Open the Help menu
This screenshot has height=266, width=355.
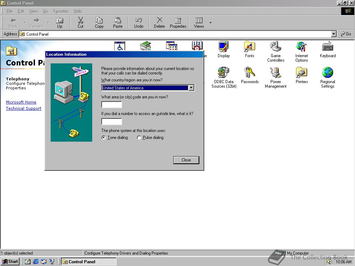pyautogui.click(x=78, y=11)
